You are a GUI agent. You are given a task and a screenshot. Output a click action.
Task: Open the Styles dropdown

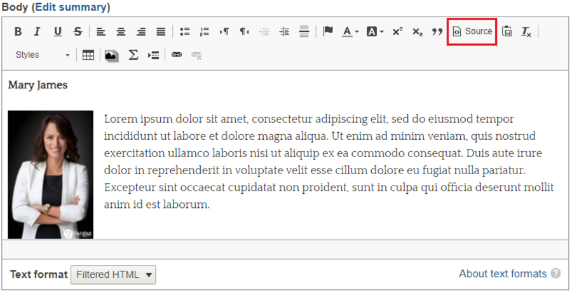point(43,55)
